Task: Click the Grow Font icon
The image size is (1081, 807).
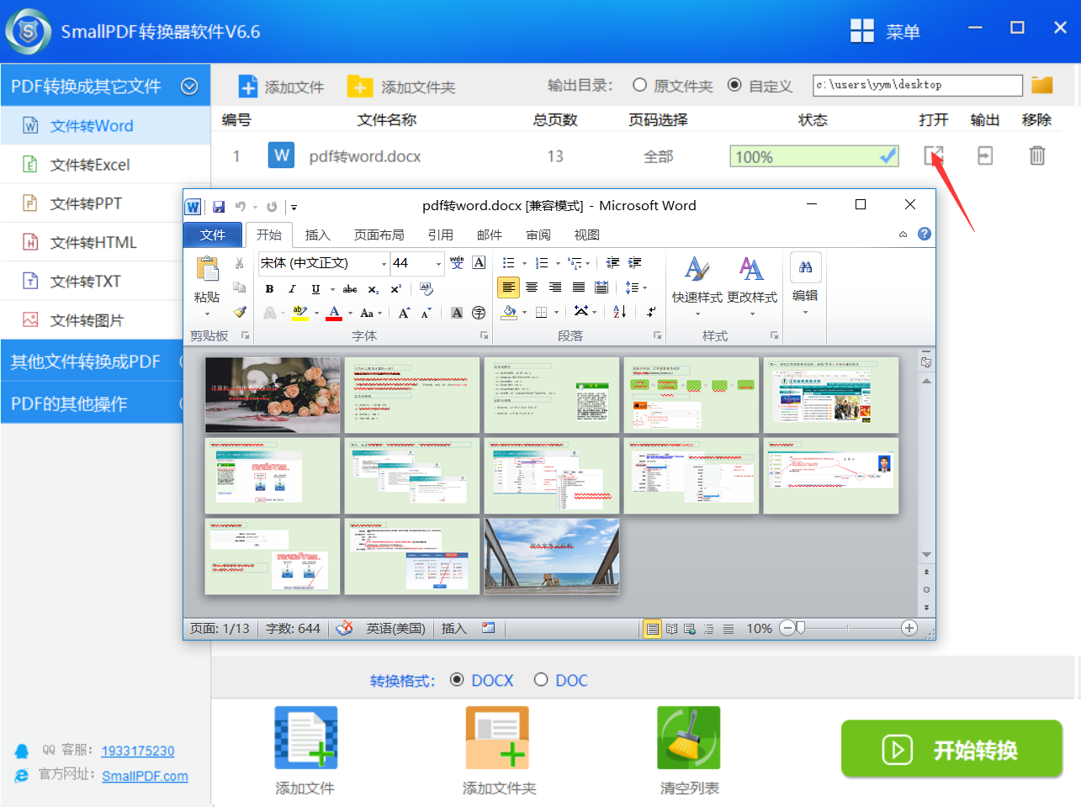Action: click(x=404, y=313)
